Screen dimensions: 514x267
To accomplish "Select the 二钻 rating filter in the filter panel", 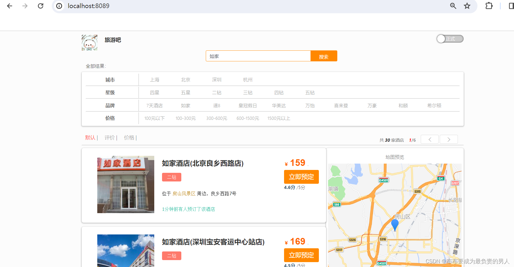I will click(x=217, y=93).
